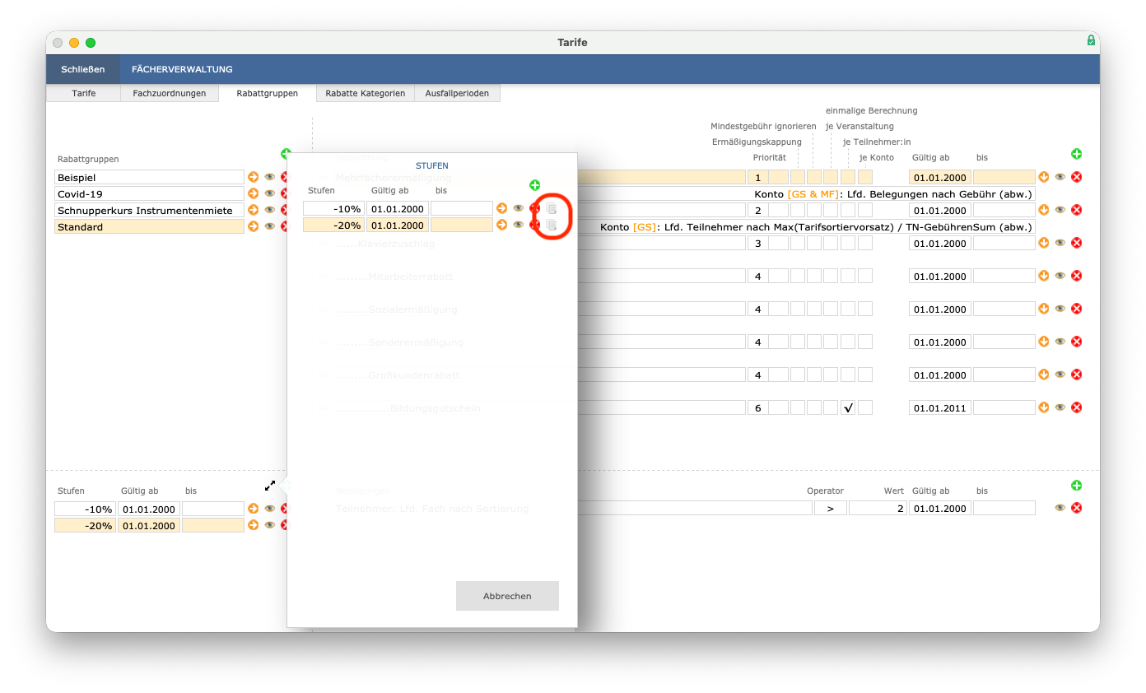
Task: Toggle eye icon for the Beispiel Rabattgruppe
Action: coord(269,177)
